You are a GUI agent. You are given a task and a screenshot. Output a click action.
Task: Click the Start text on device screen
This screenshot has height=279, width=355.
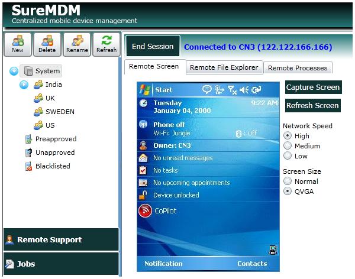tap(164, 90)
